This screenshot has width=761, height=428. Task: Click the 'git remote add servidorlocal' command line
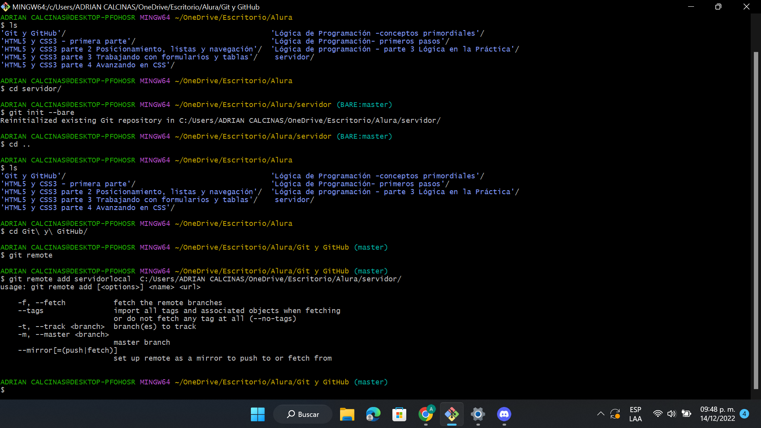tap(201, 279)
